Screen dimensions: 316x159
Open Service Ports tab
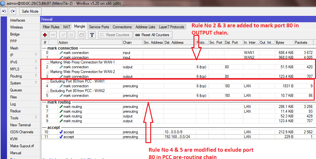[99, 27]
